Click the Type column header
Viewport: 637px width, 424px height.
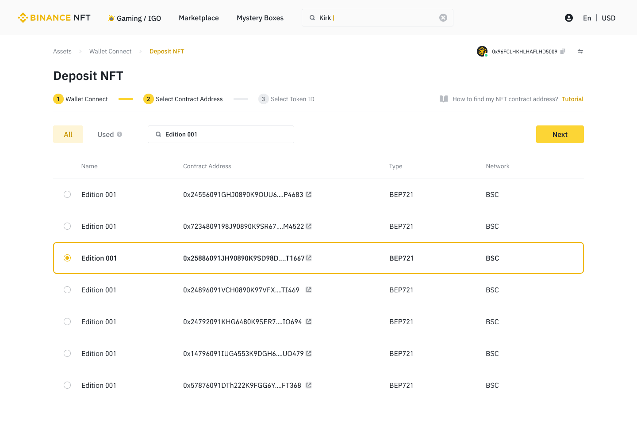click(396, 167)
